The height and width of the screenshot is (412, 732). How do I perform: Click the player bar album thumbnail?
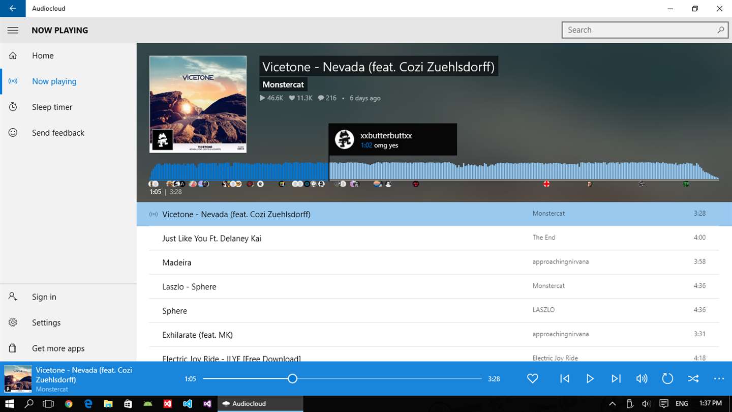18,379
